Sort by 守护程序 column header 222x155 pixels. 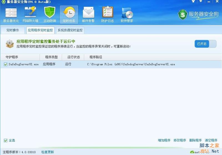coord(20,57)
